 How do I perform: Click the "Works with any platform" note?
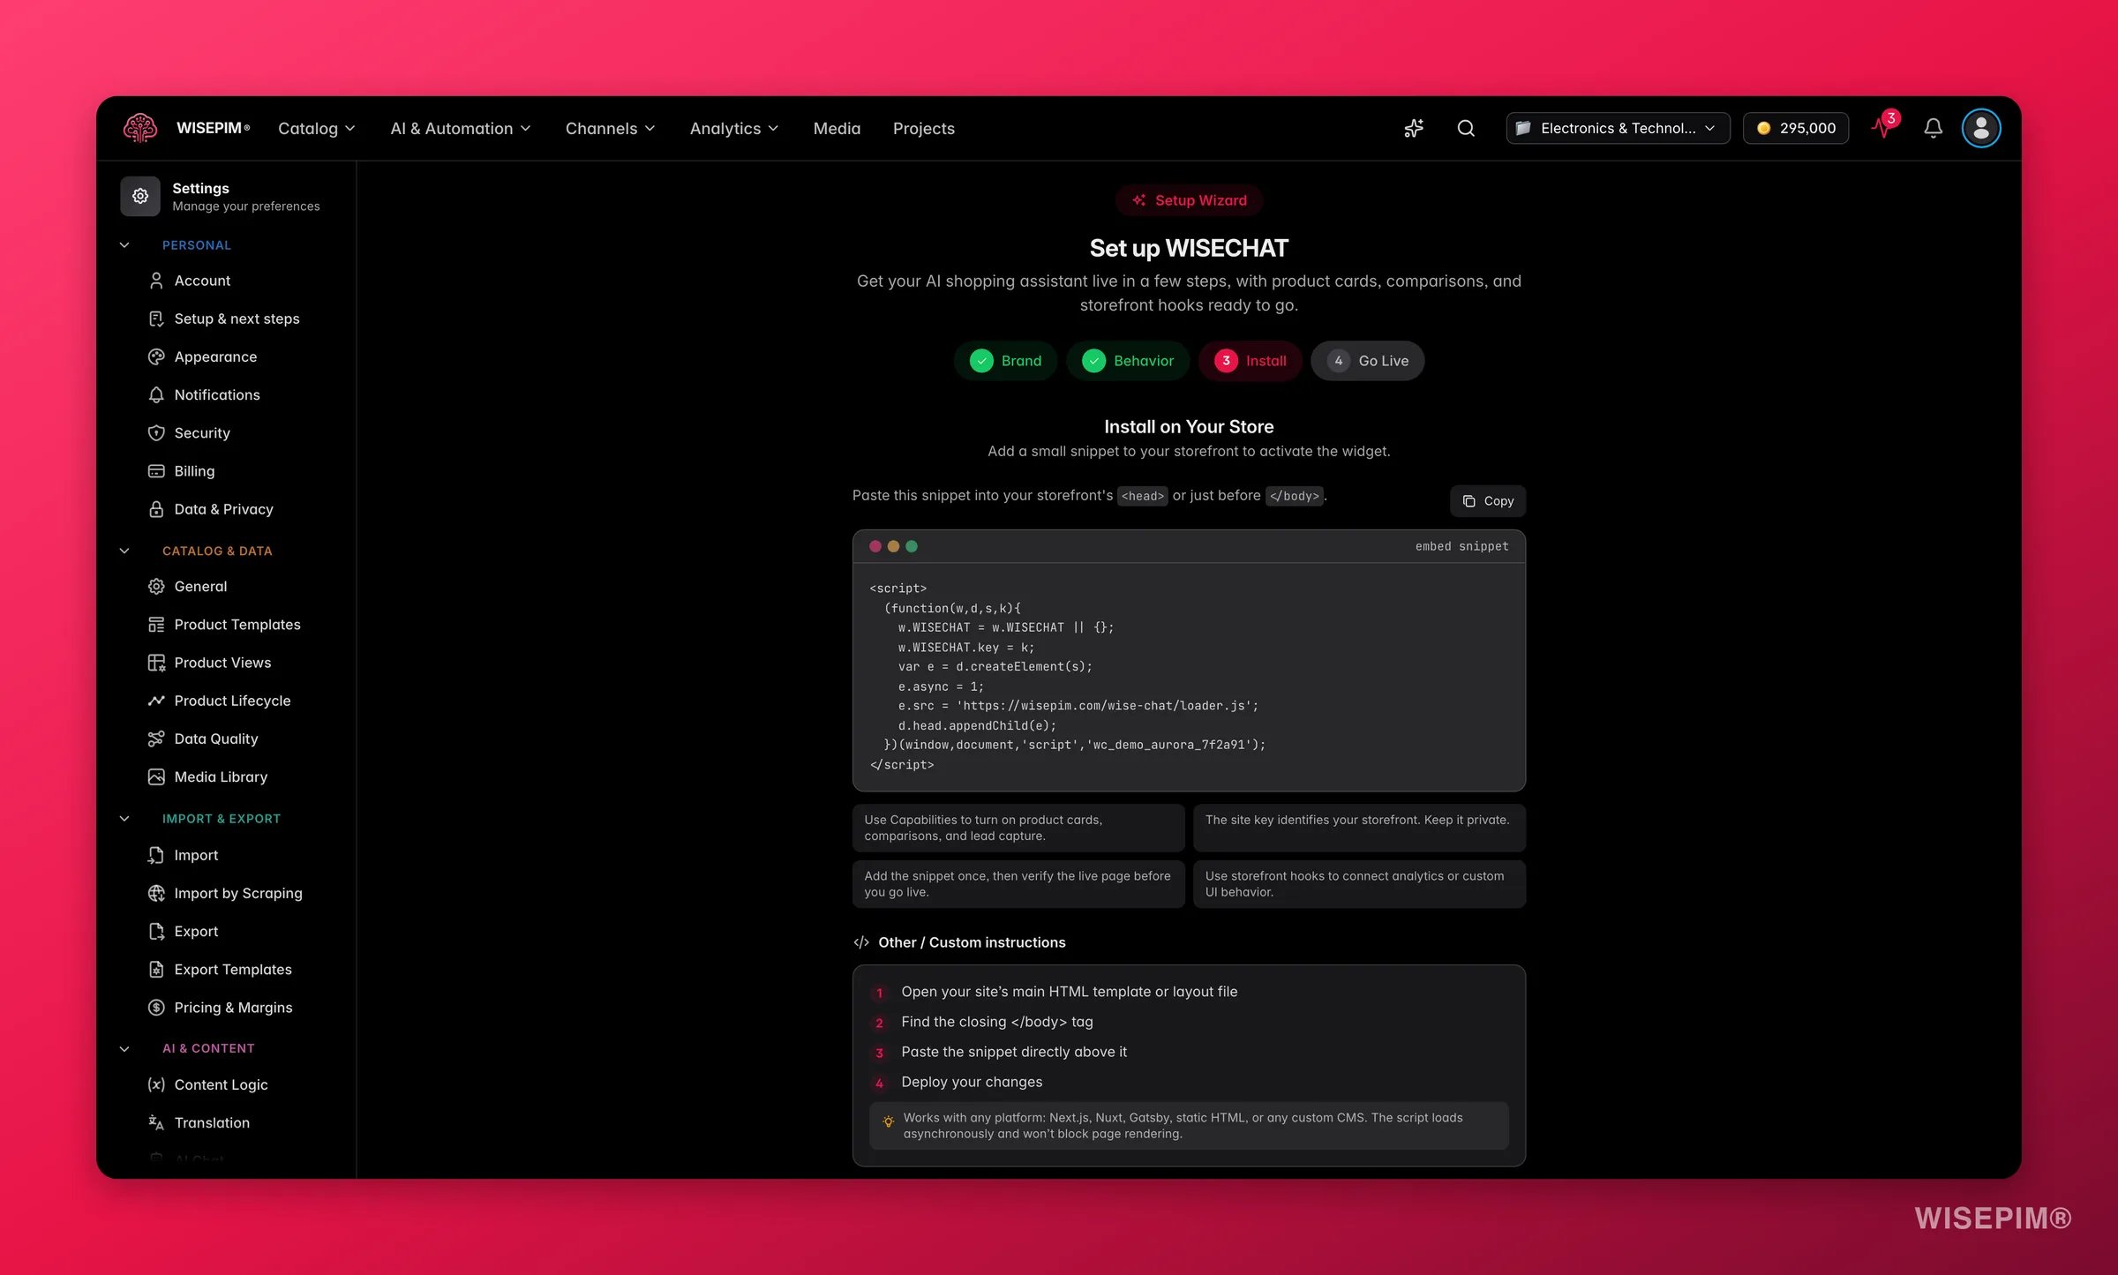click(1189, 1126)
